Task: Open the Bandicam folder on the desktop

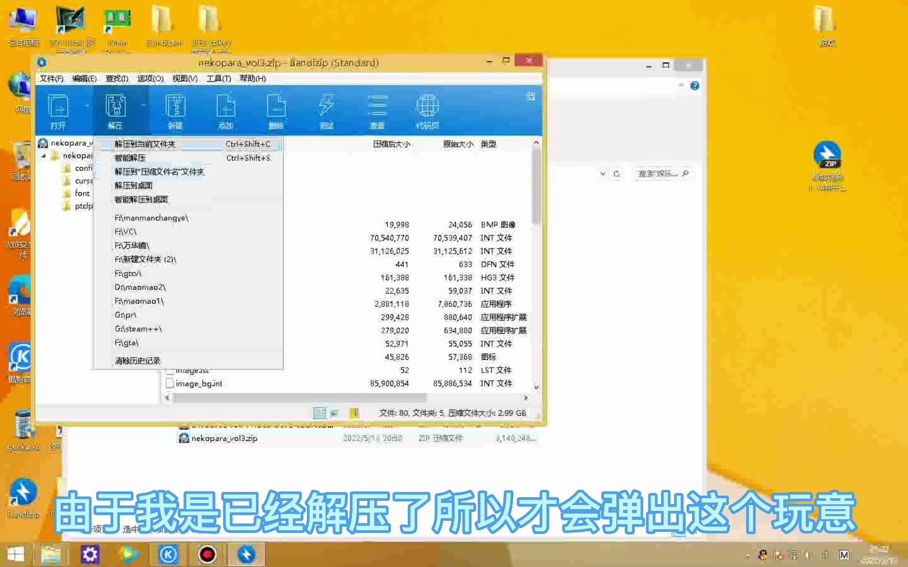Action: [x=164, y=25]
